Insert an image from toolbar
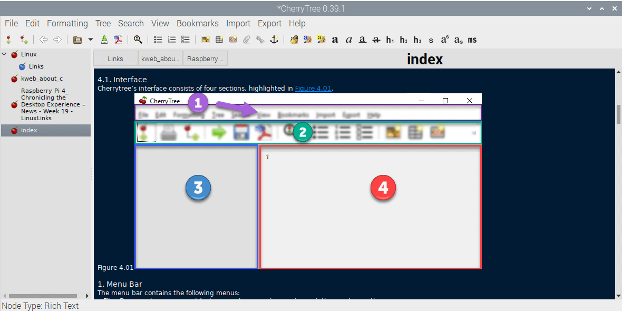 (206, 40)
